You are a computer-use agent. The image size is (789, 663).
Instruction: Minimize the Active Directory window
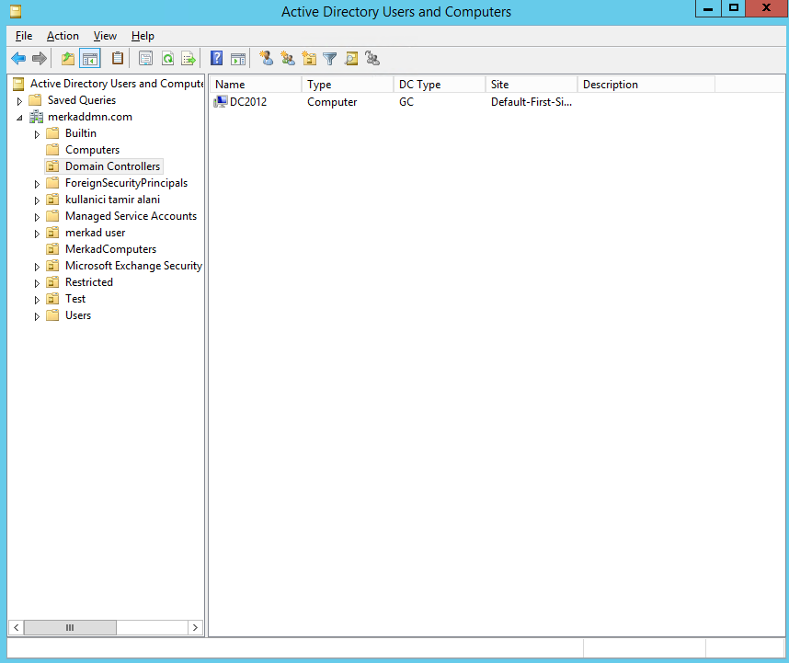[x=708, y=8]
